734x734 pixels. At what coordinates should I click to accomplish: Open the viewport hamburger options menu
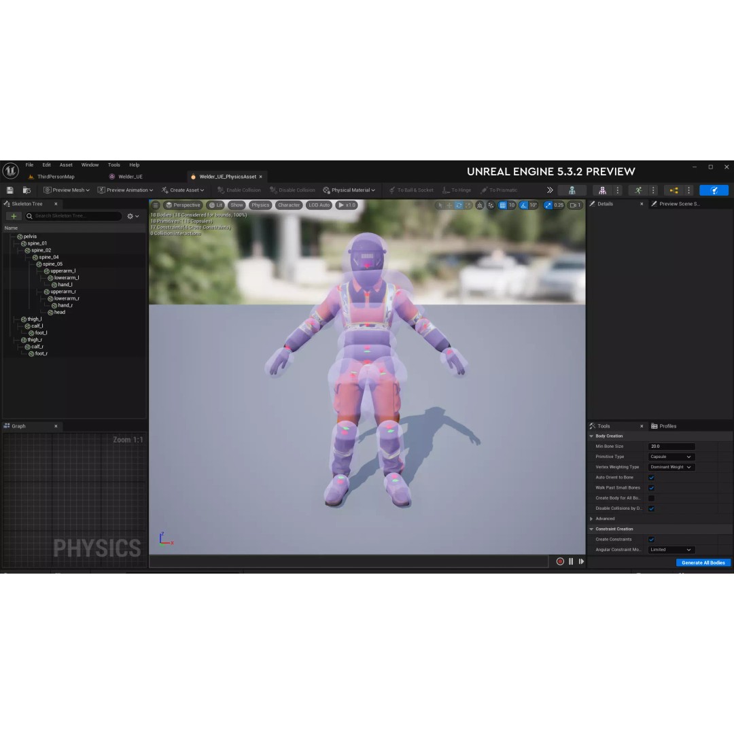(156, 205)
